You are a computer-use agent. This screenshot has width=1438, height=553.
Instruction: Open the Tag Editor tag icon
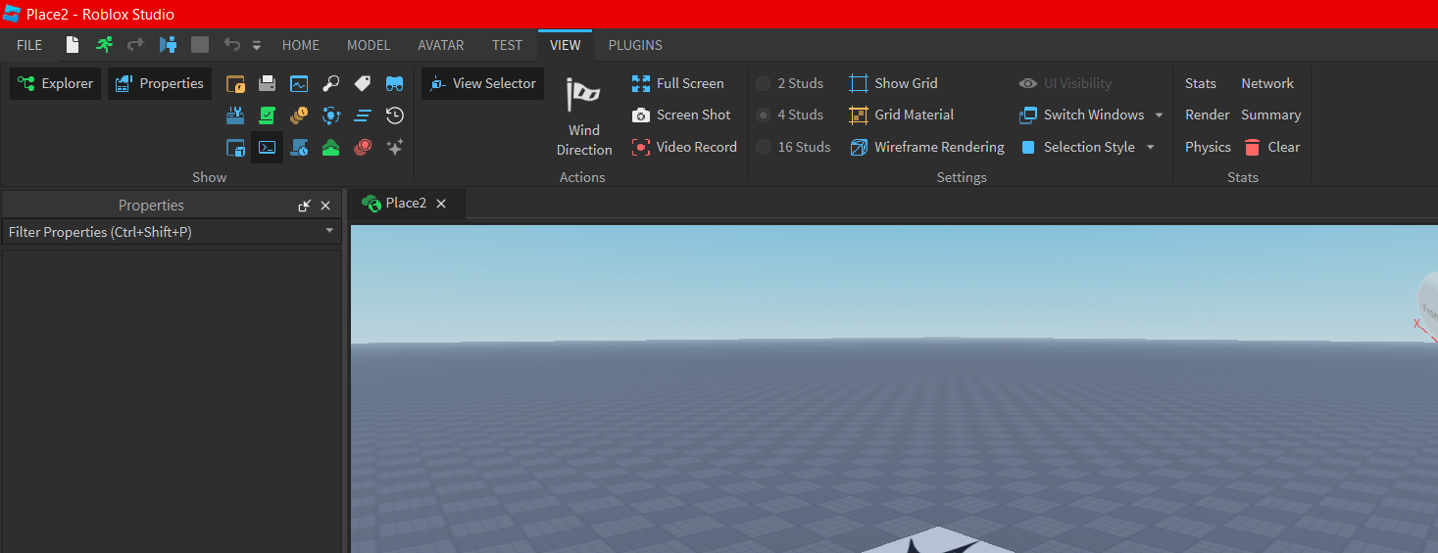pyautogui.click(x=363, y=84)
